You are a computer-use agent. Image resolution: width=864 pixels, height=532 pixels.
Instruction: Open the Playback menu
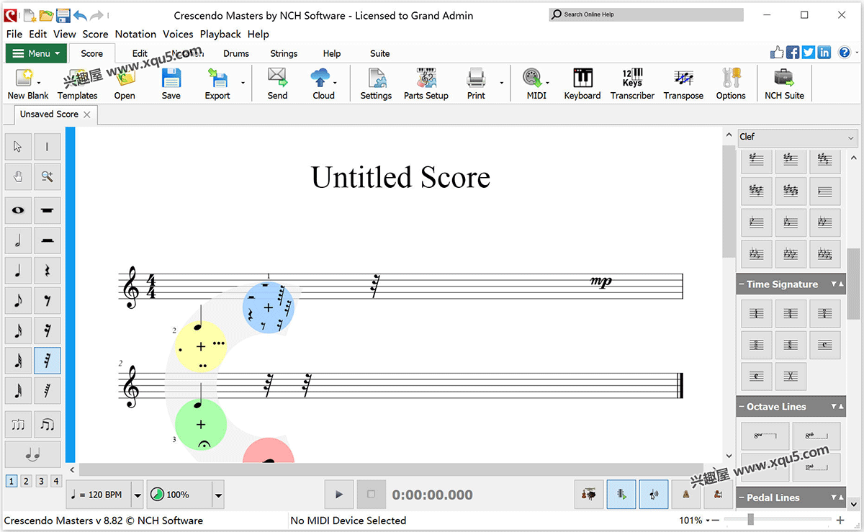(220, 34)
